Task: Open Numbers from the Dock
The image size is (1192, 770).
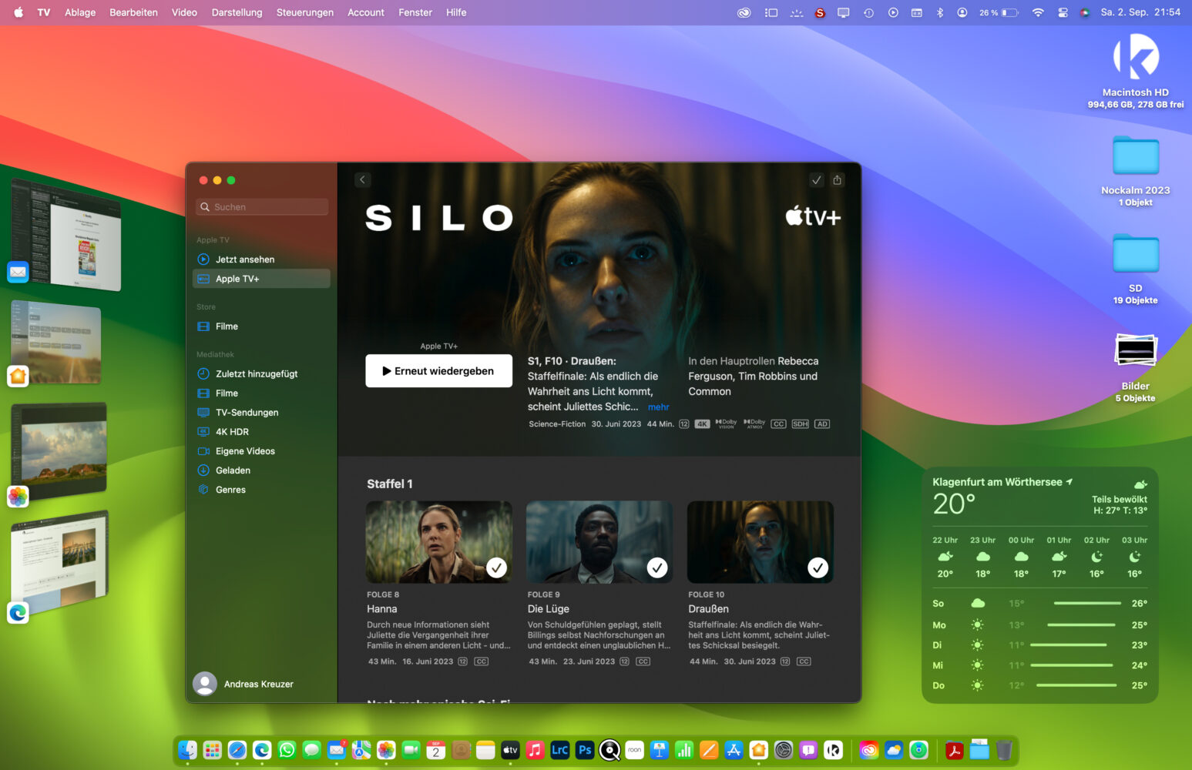Action: [684, 750]
